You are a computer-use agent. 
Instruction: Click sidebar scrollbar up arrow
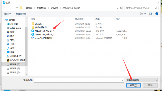(x=26, y=18)
